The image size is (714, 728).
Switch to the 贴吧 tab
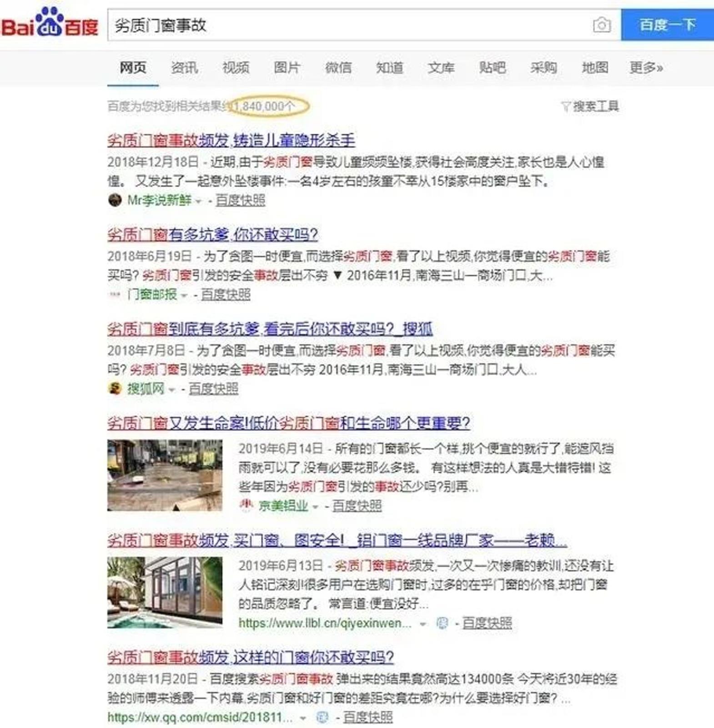tap(493, 68)
